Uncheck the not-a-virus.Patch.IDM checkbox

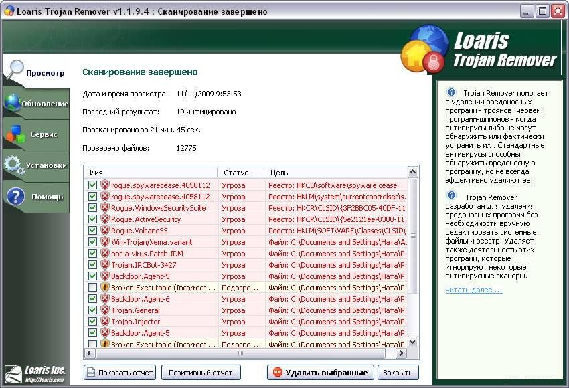click(x=92, y=253)
